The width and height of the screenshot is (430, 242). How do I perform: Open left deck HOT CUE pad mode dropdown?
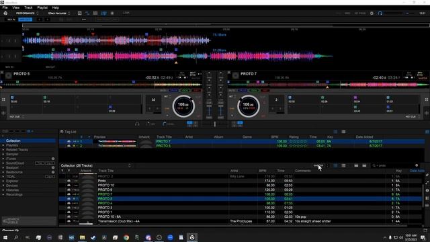tap(17, 117)
